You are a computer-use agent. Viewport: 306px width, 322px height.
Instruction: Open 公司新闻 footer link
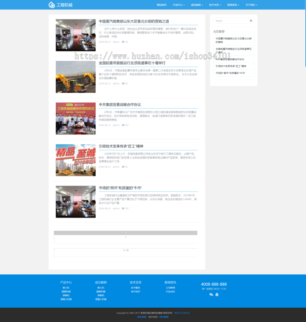170,288
